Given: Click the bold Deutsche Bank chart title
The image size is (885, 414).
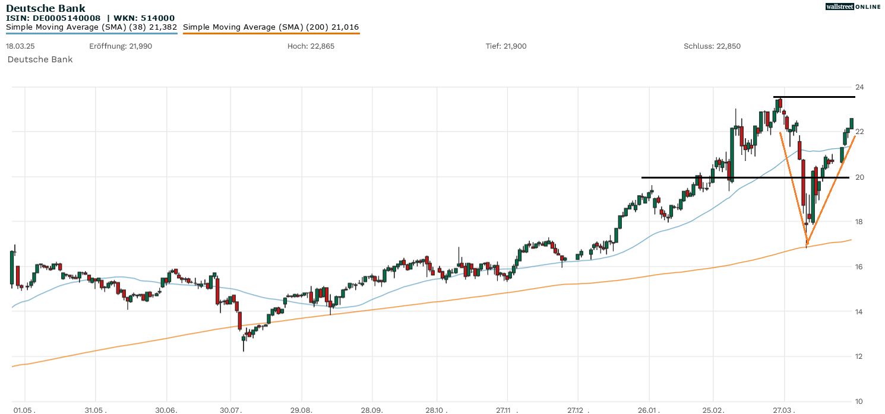Looking at the screenshot, I should pyautogui.click(x=46, y=8).
